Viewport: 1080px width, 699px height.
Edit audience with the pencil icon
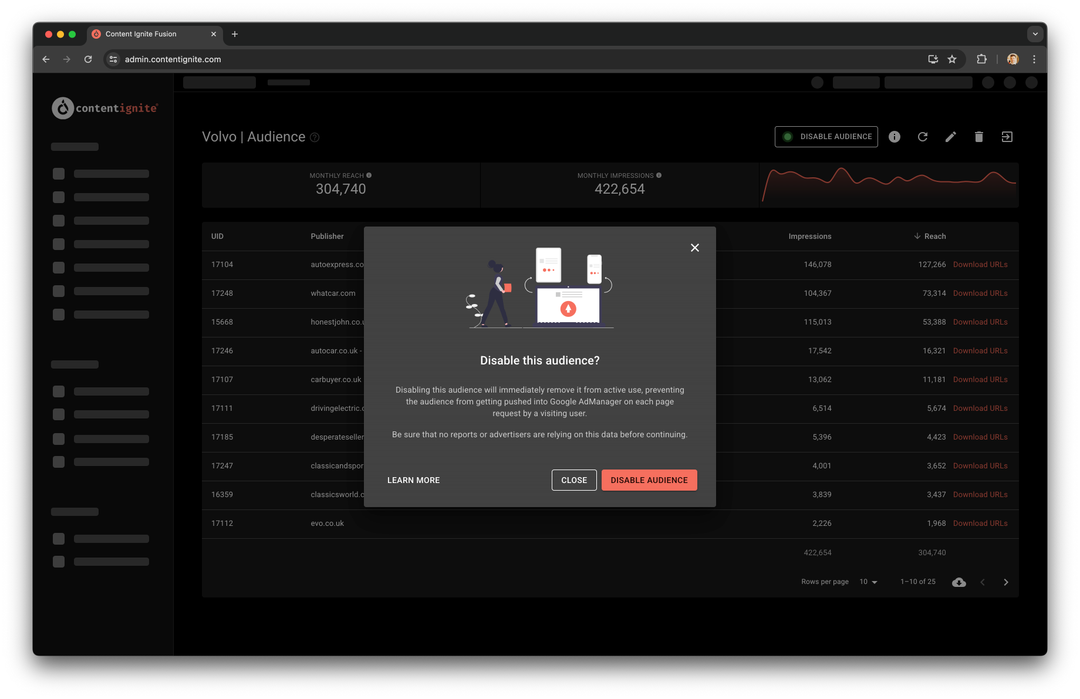[x=951, y=137]
